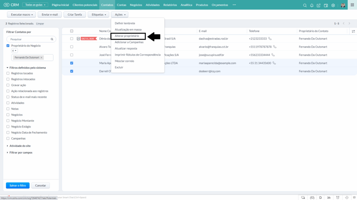The height and width of the screenshot is (200, 357).
Task: Open the alarm clock reminders icon
Action: click(337, 198)
